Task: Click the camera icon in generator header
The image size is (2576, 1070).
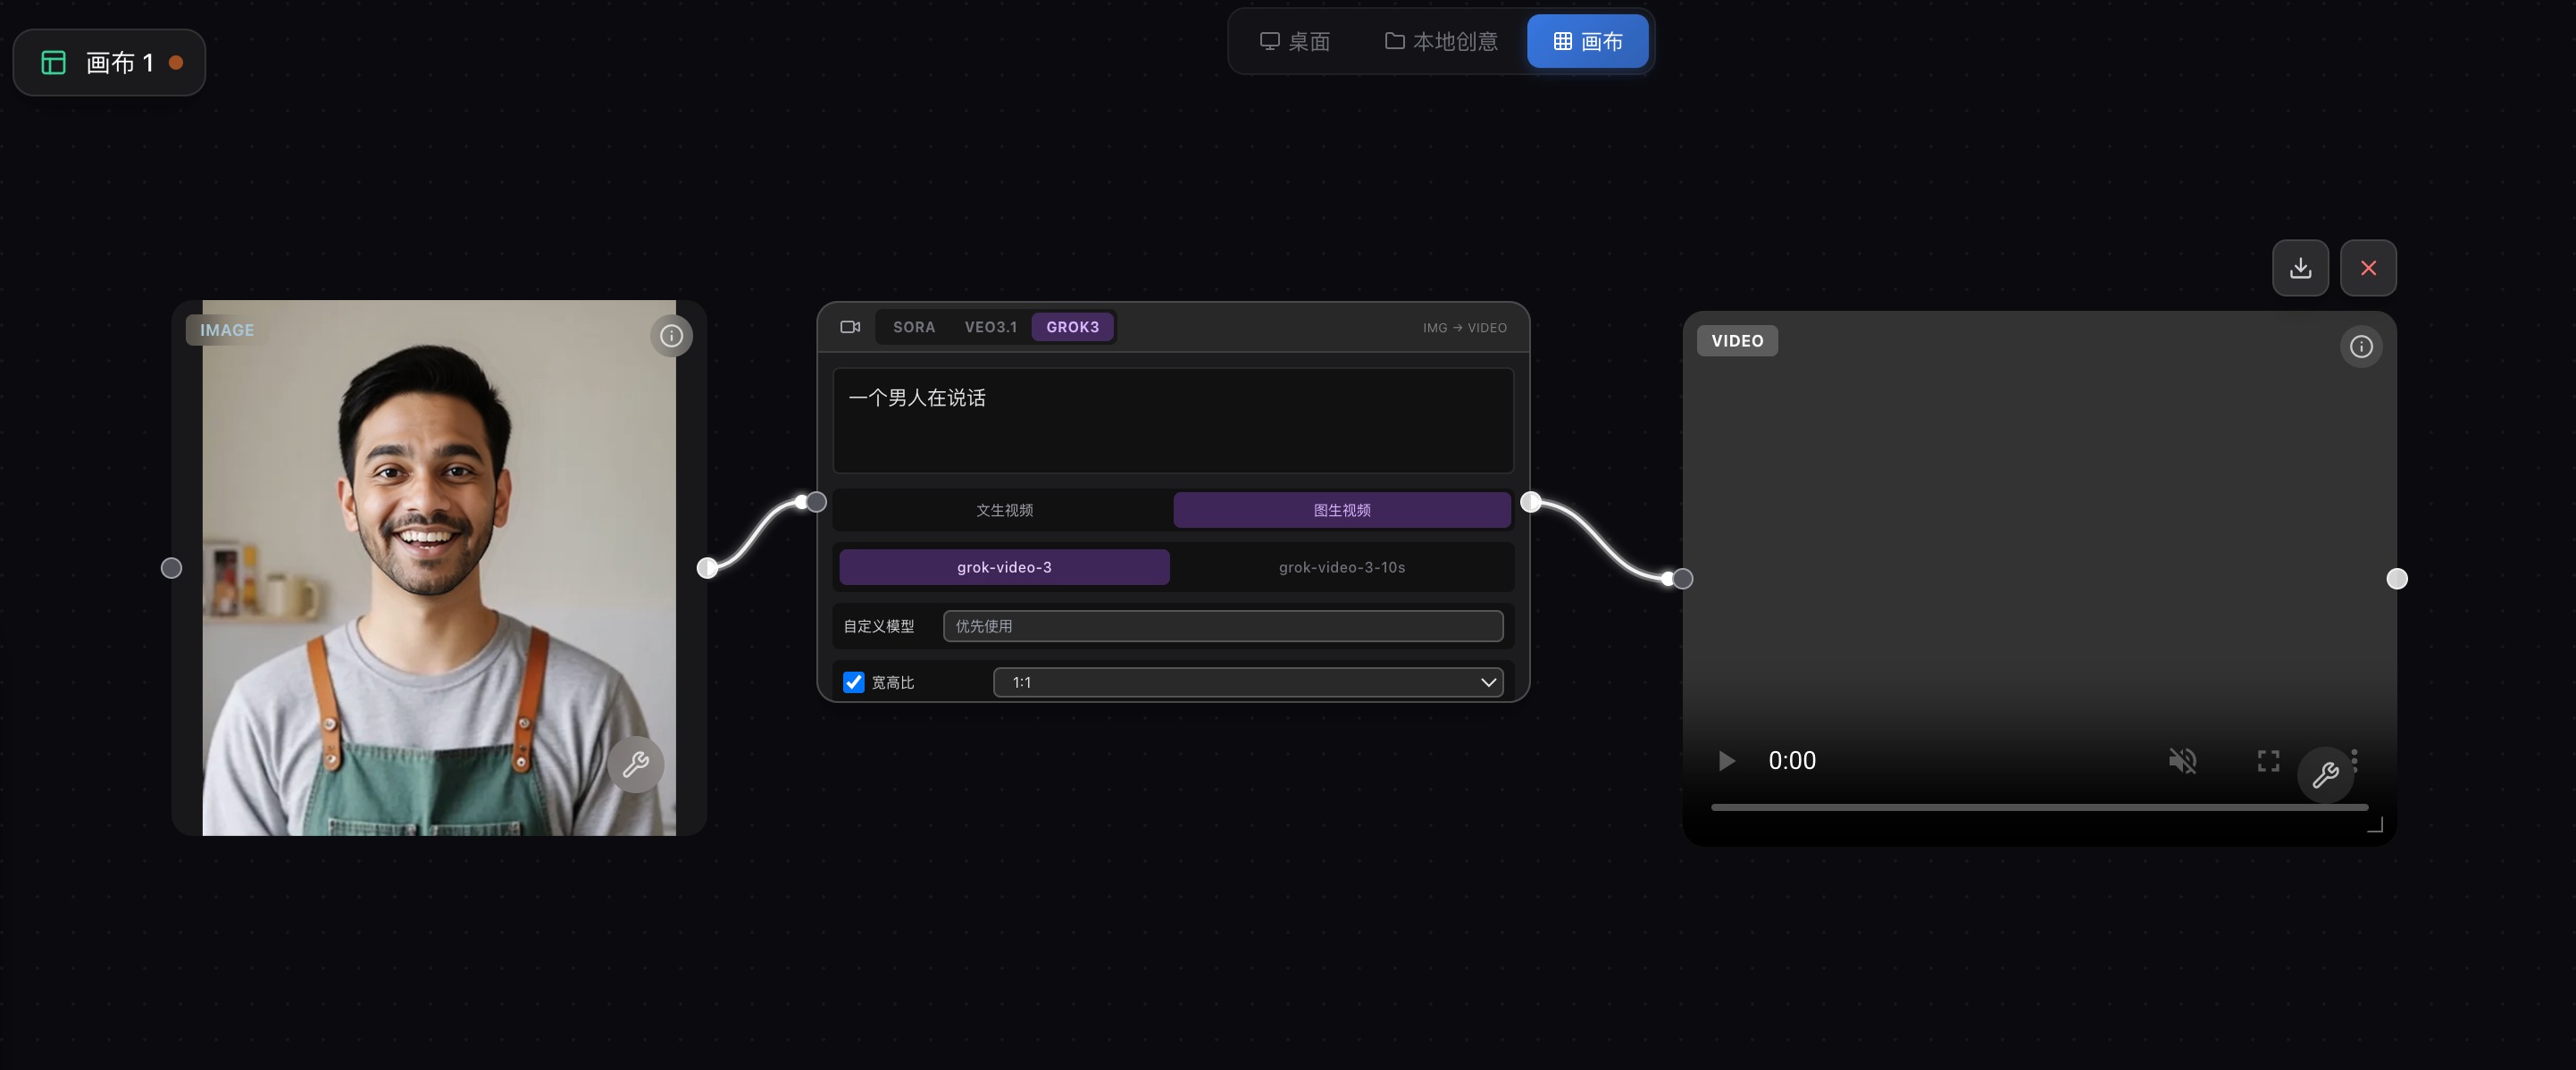Action: point(850,327)
